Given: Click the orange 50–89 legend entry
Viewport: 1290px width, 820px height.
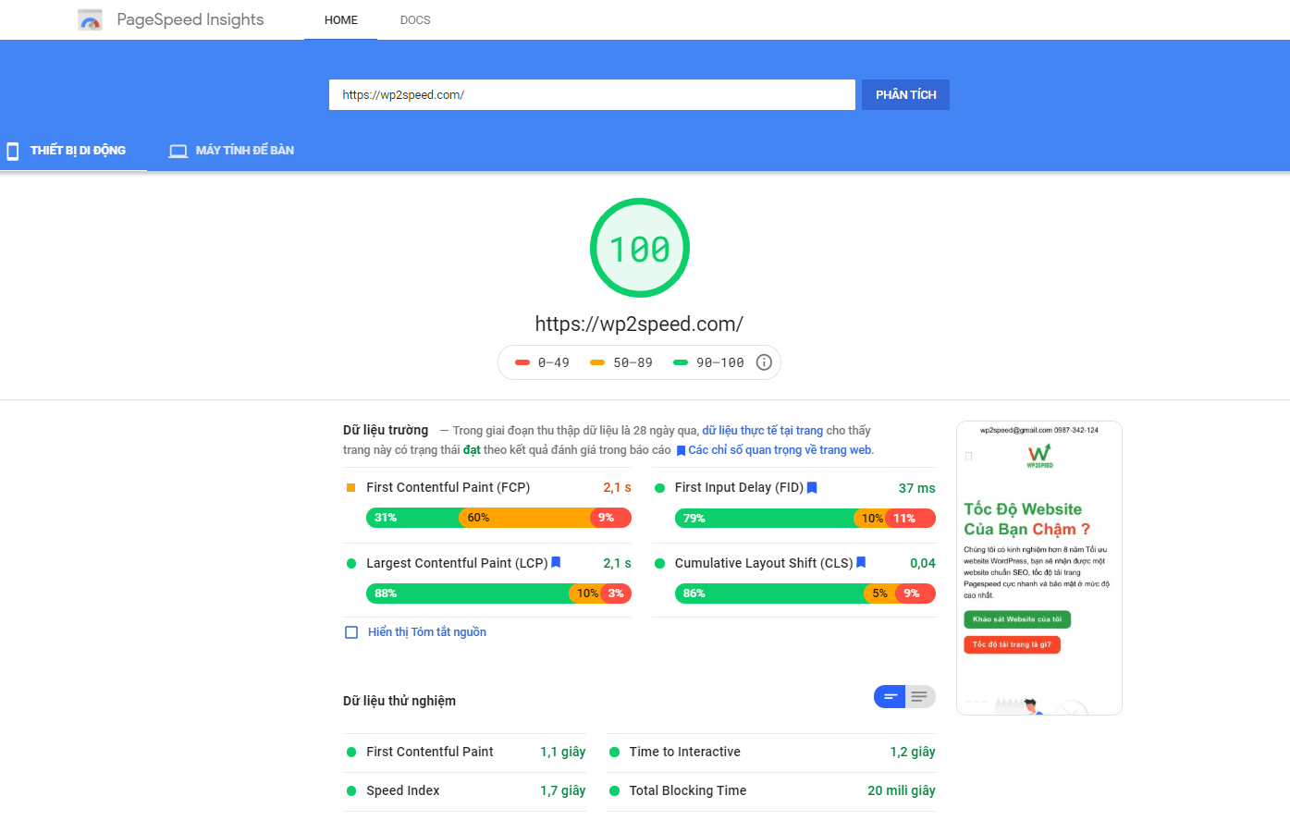Looking at the screenshot, I should coord(621,362).
